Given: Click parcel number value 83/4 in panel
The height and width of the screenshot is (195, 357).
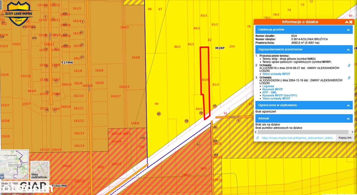Looking at the screenshot, I should coord(294,36).
